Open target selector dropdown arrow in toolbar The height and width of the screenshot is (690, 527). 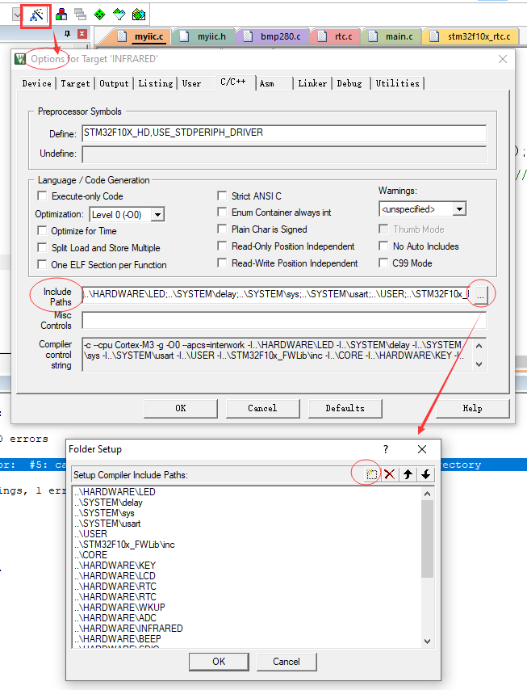(x=17, y=15)
